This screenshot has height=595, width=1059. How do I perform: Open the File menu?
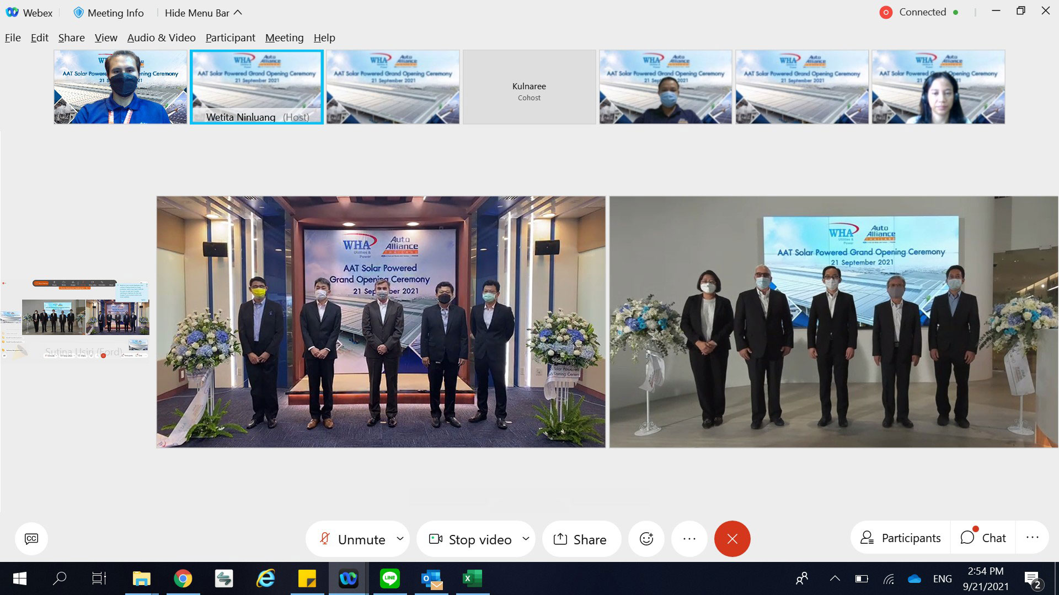click(13, 37)
